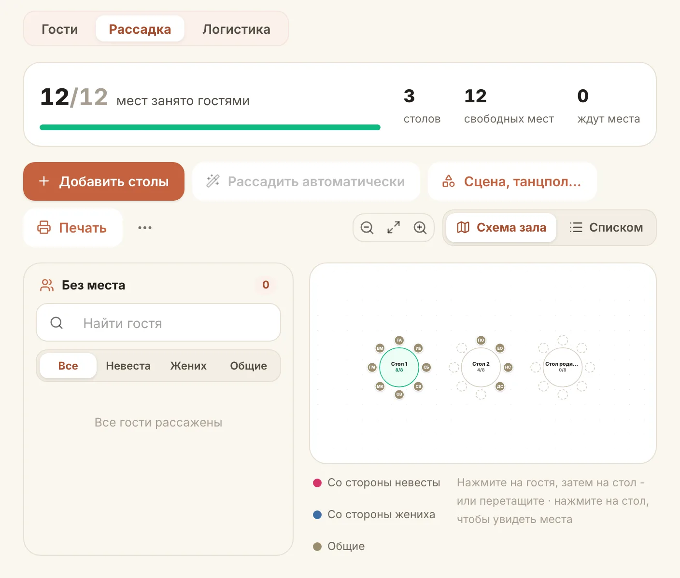The image size is (680, 578).
Task: Click Рассадить автоматически
Action: tap(306, 181)
